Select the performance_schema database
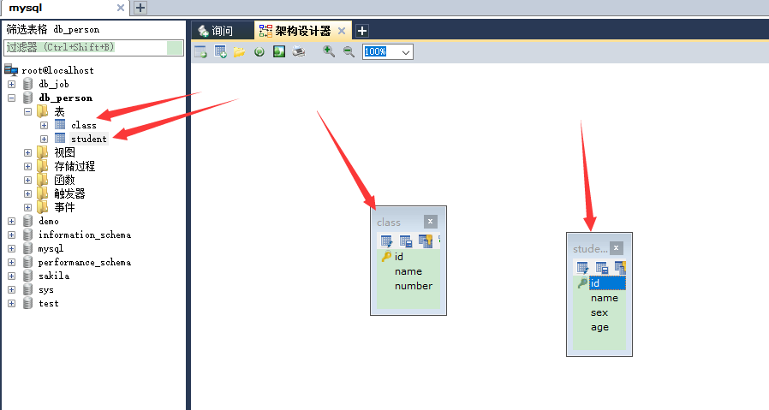Image resolution: width=769 pixels, height=410 pixels. coord(85,263)
